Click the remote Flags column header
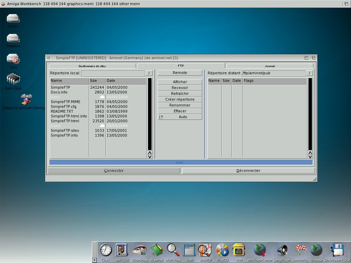The image size is (351, 263). pos(275,81)
